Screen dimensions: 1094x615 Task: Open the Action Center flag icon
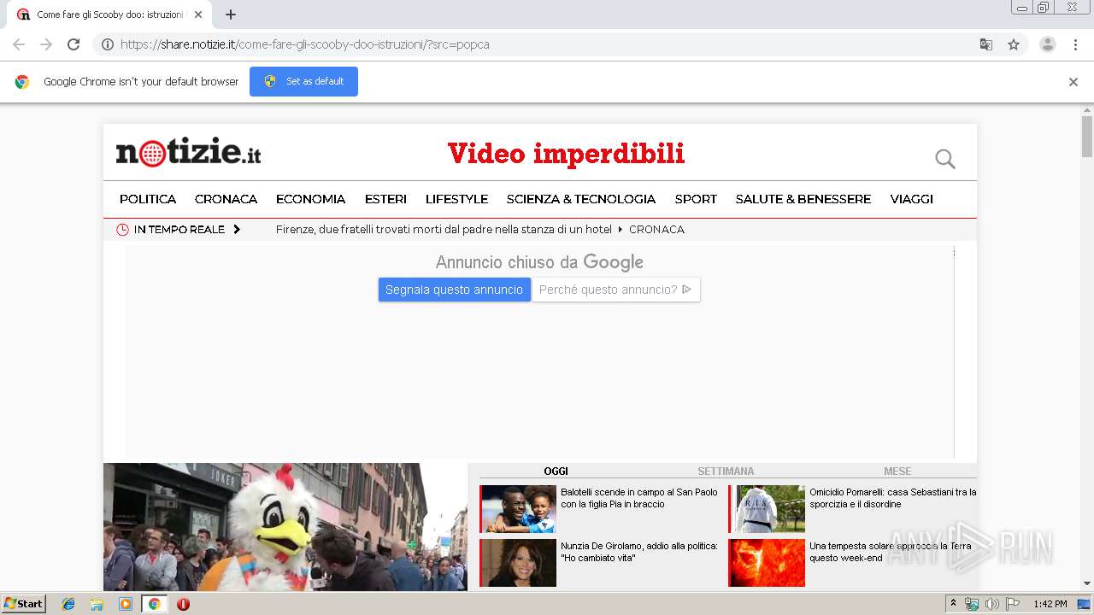click(1013, 604)
